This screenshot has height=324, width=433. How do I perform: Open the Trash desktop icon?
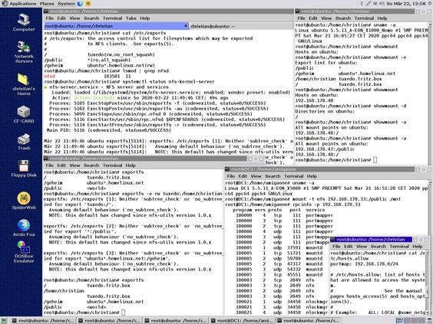point(24,142)
